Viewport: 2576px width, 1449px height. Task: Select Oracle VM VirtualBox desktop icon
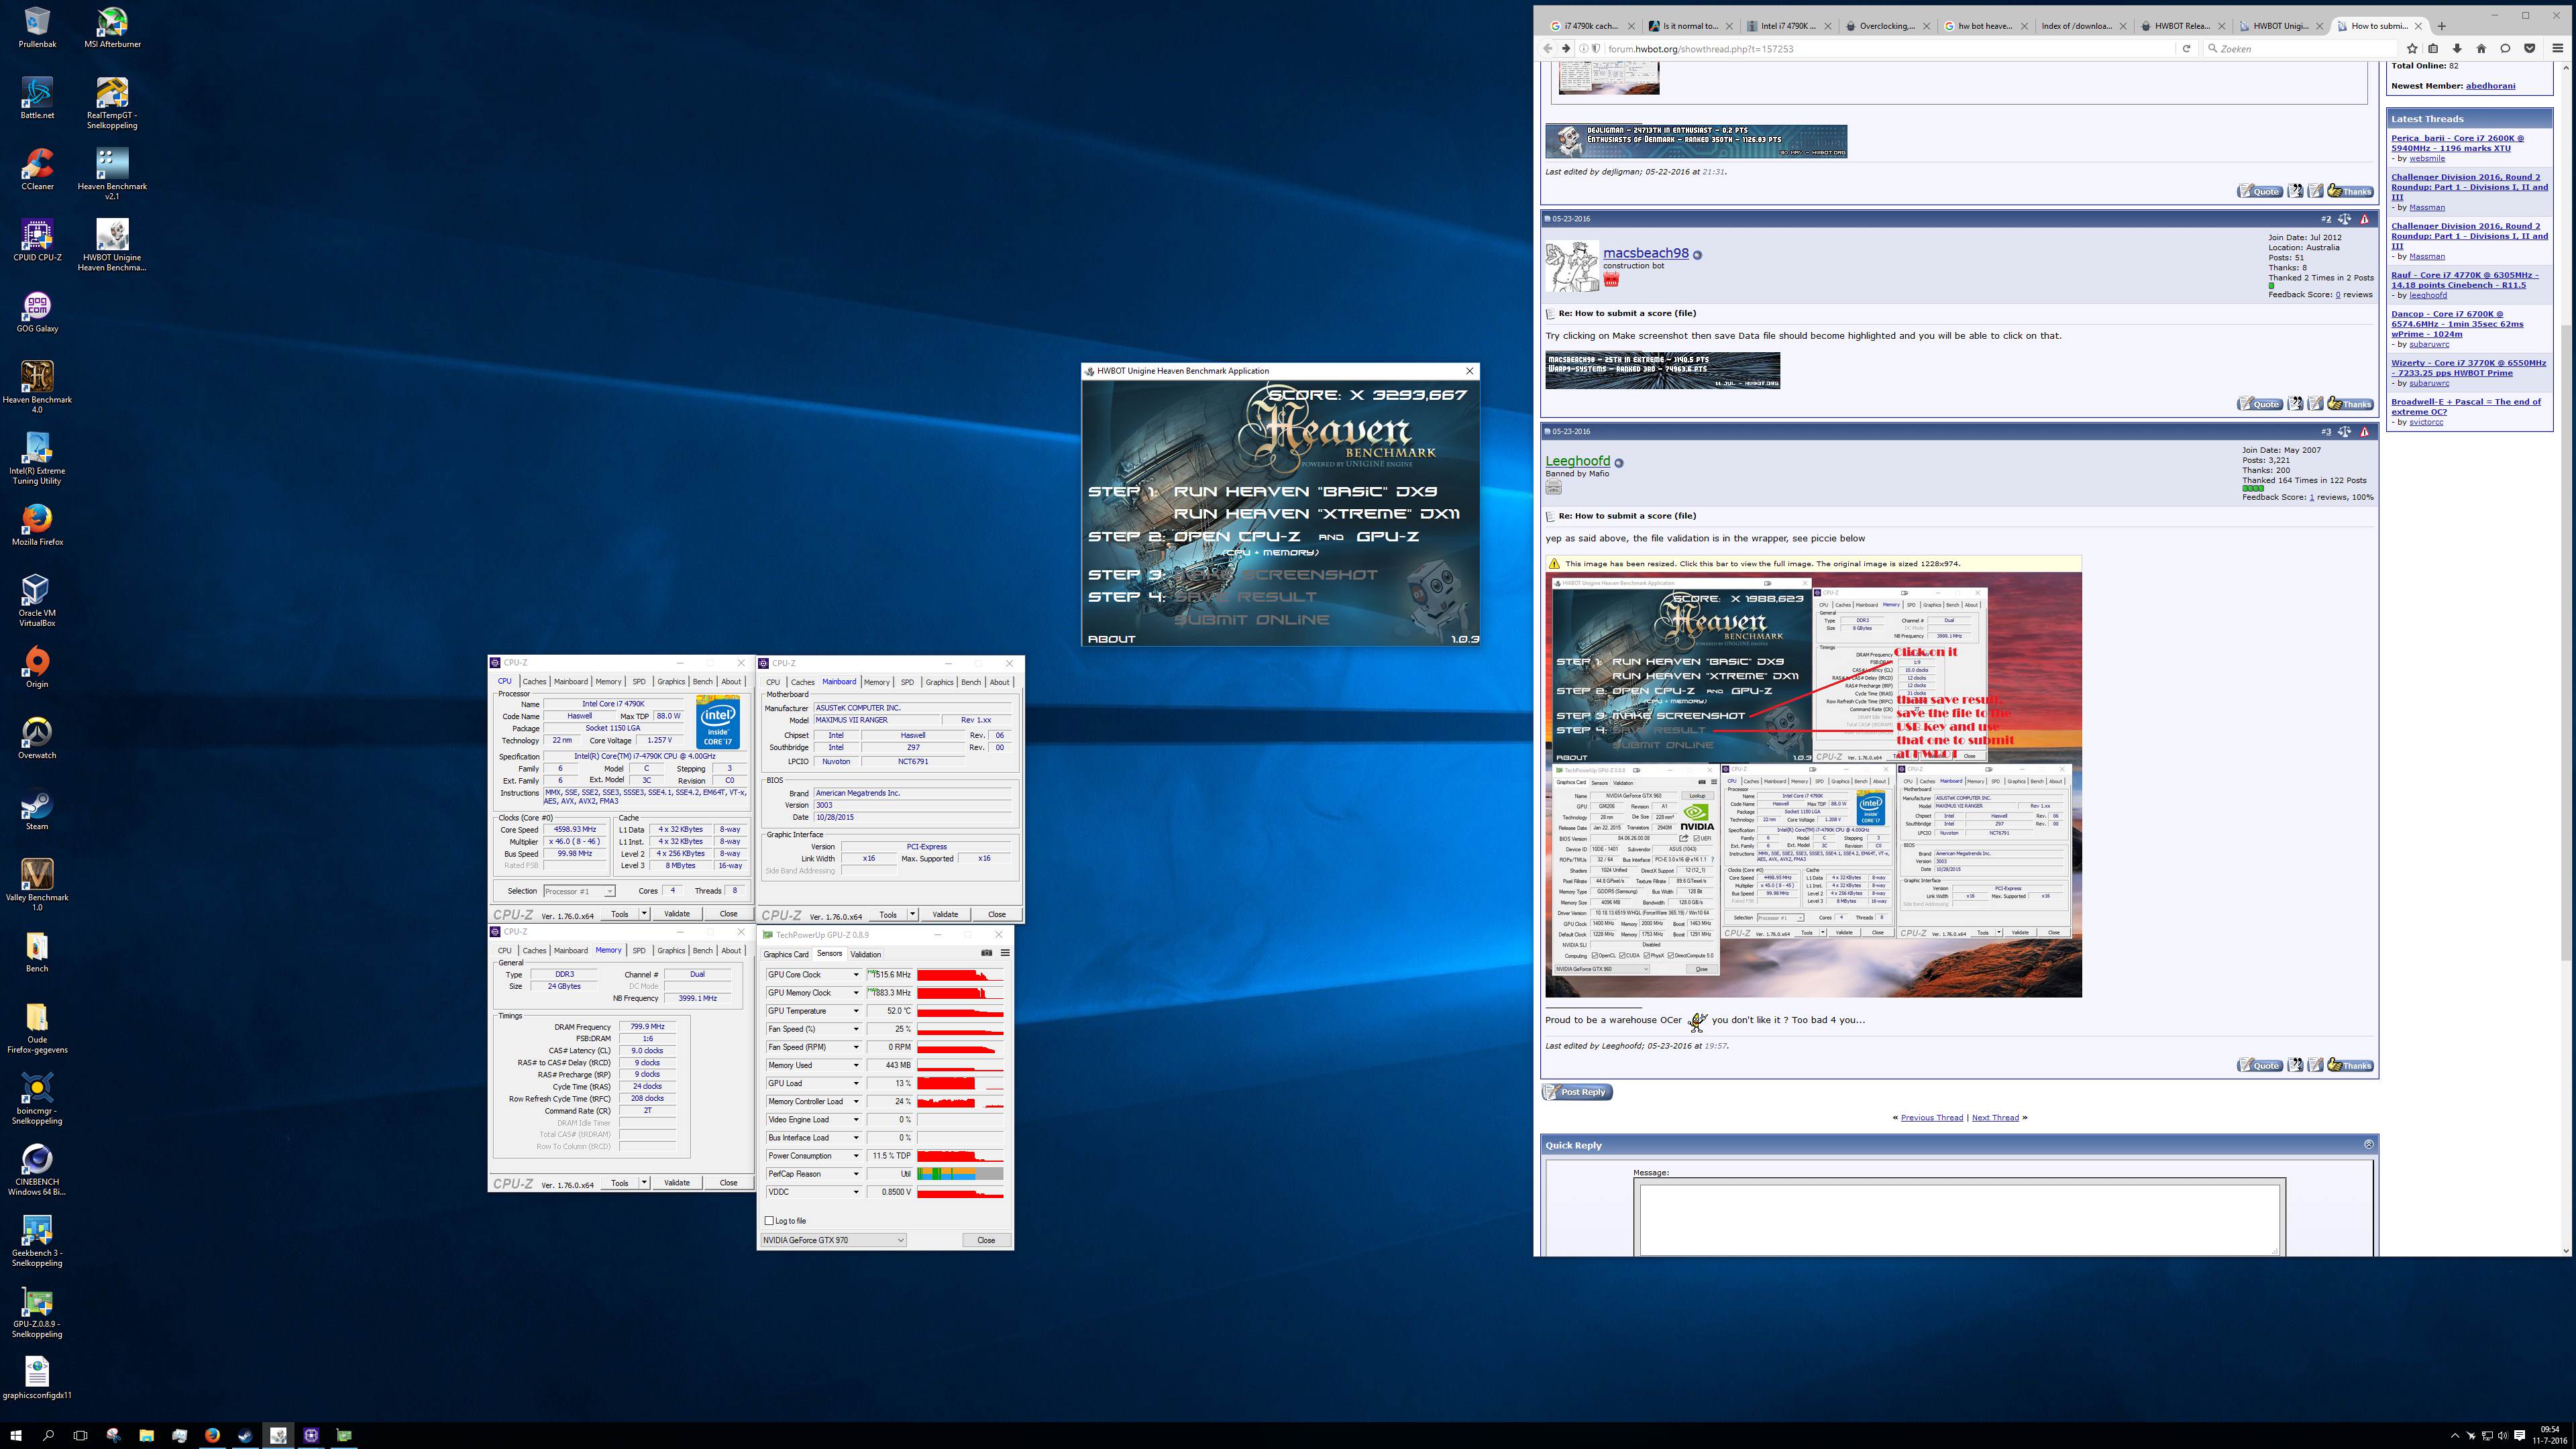point(37,601)
